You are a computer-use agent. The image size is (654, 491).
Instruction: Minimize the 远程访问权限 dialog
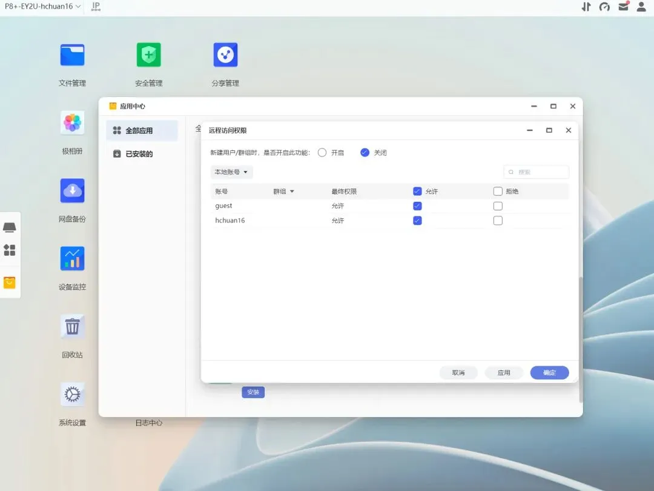pyautogui.click(x=530, y=130)
